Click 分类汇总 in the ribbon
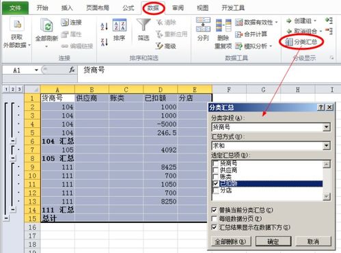 coord(301,42)
